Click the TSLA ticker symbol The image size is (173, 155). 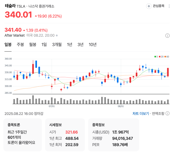click(21, 6)
